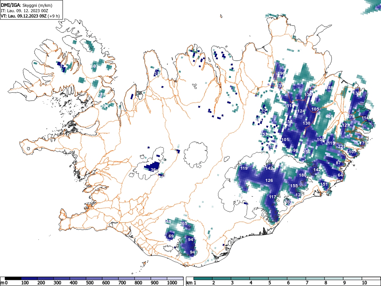Click the '190' visibility value on the map
Screen dimensions: 381x286
coord(281,73)
